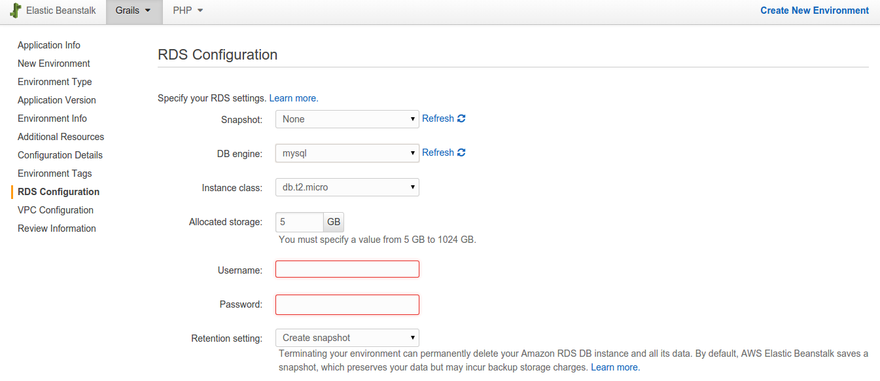The image size is (880, 381).
Task: Go to VPC Configuration step
Action: pos(56,210)
